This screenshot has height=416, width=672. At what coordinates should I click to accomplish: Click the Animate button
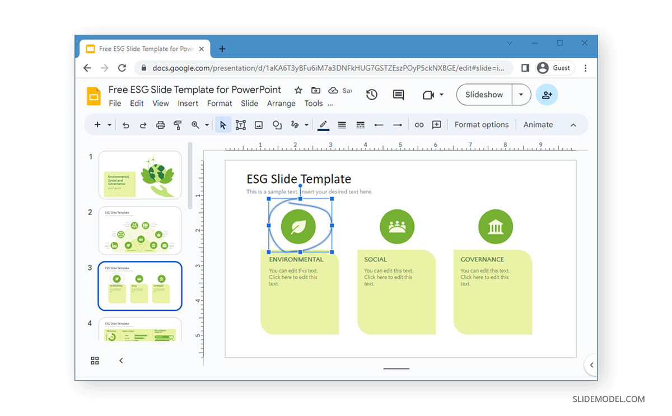coord(538,125)
